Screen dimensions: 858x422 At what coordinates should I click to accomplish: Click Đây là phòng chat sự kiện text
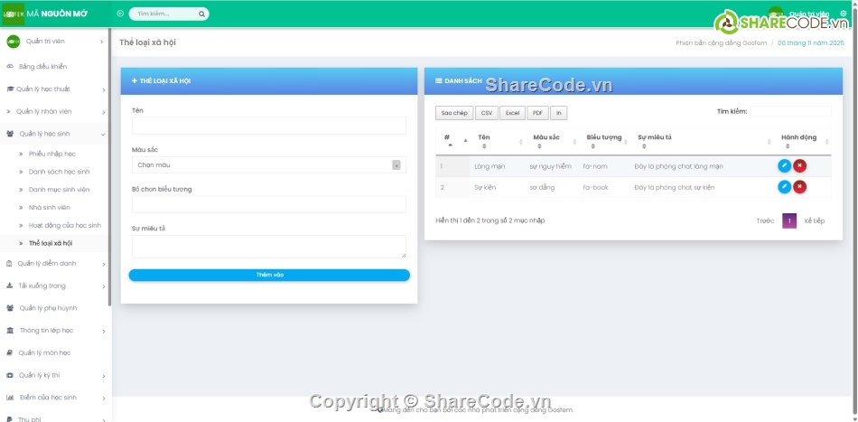click(x=674, y=187)
